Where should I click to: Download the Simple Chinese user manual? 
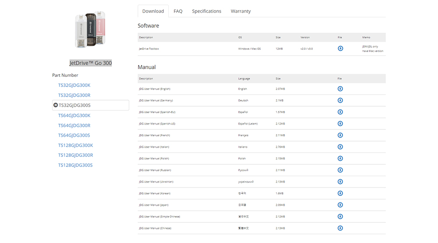340,216
